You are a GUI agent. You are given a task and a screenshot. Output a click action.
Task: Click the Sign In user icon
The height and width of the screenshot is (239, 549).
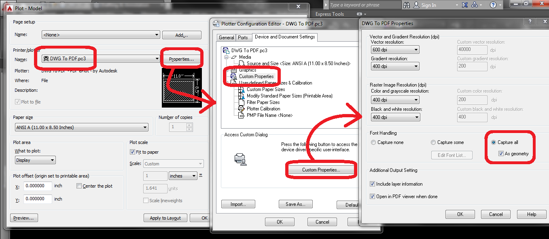[416, 5]
